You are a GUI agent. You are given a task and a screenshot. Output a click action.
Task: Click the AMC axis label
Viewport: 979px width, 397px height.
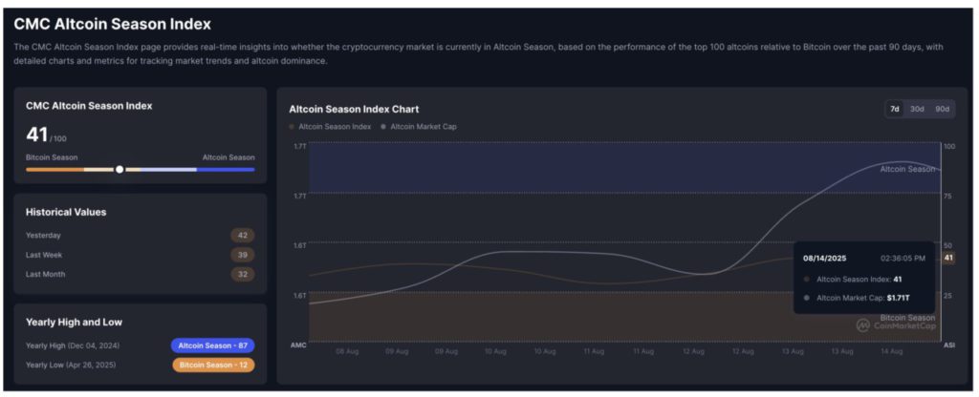coord(298,345)
